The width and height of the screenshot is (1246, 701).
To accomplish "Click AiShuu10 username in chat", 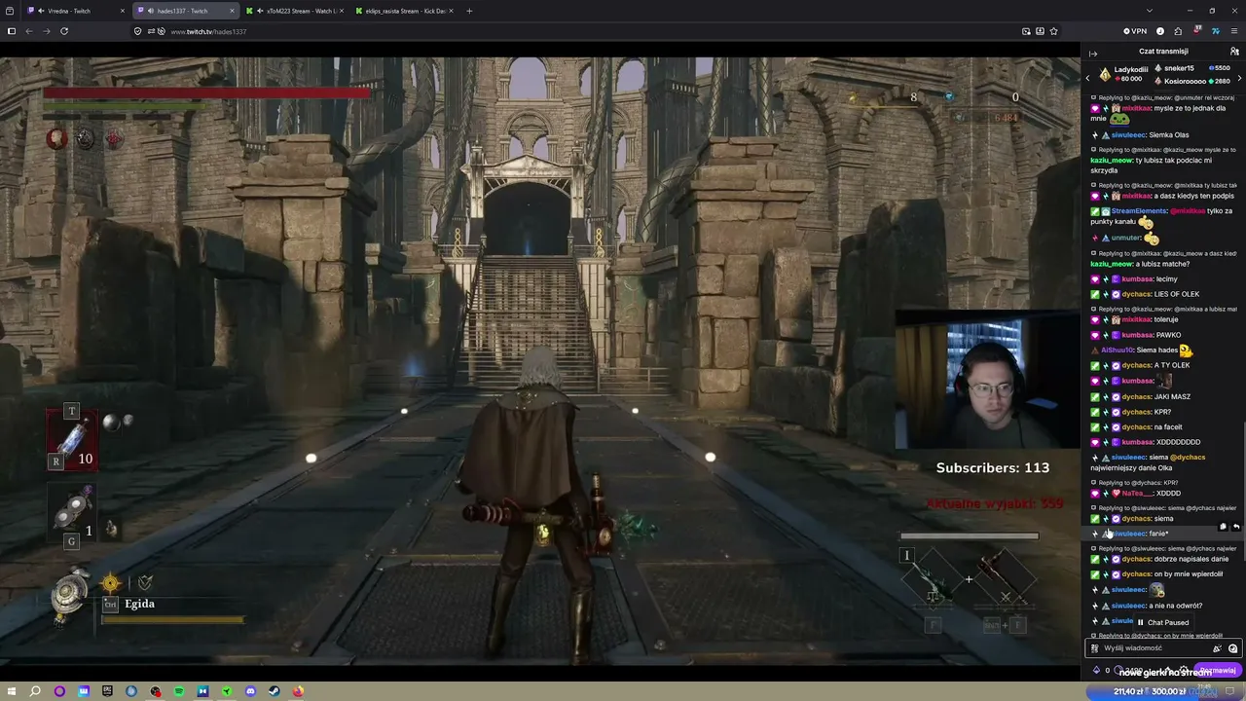I will pos(1117,350).
